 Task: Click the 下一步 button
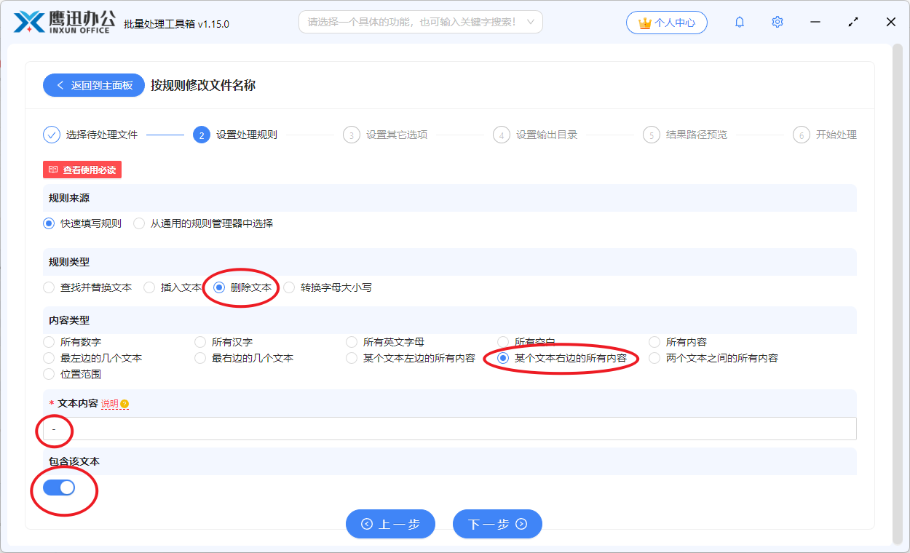pos(497,524)
